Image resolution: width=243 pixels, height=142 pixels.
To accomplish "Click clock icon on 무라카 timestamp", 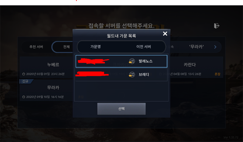I will pos(24,97).
